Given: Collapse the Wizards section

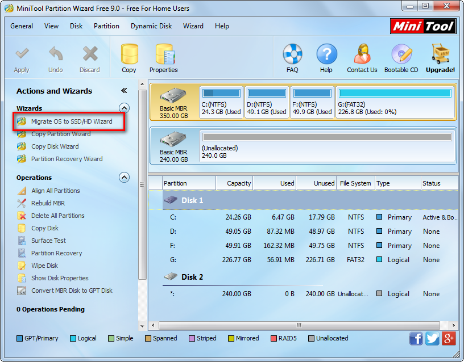Looking at the screenshot, I should (125, 108).
